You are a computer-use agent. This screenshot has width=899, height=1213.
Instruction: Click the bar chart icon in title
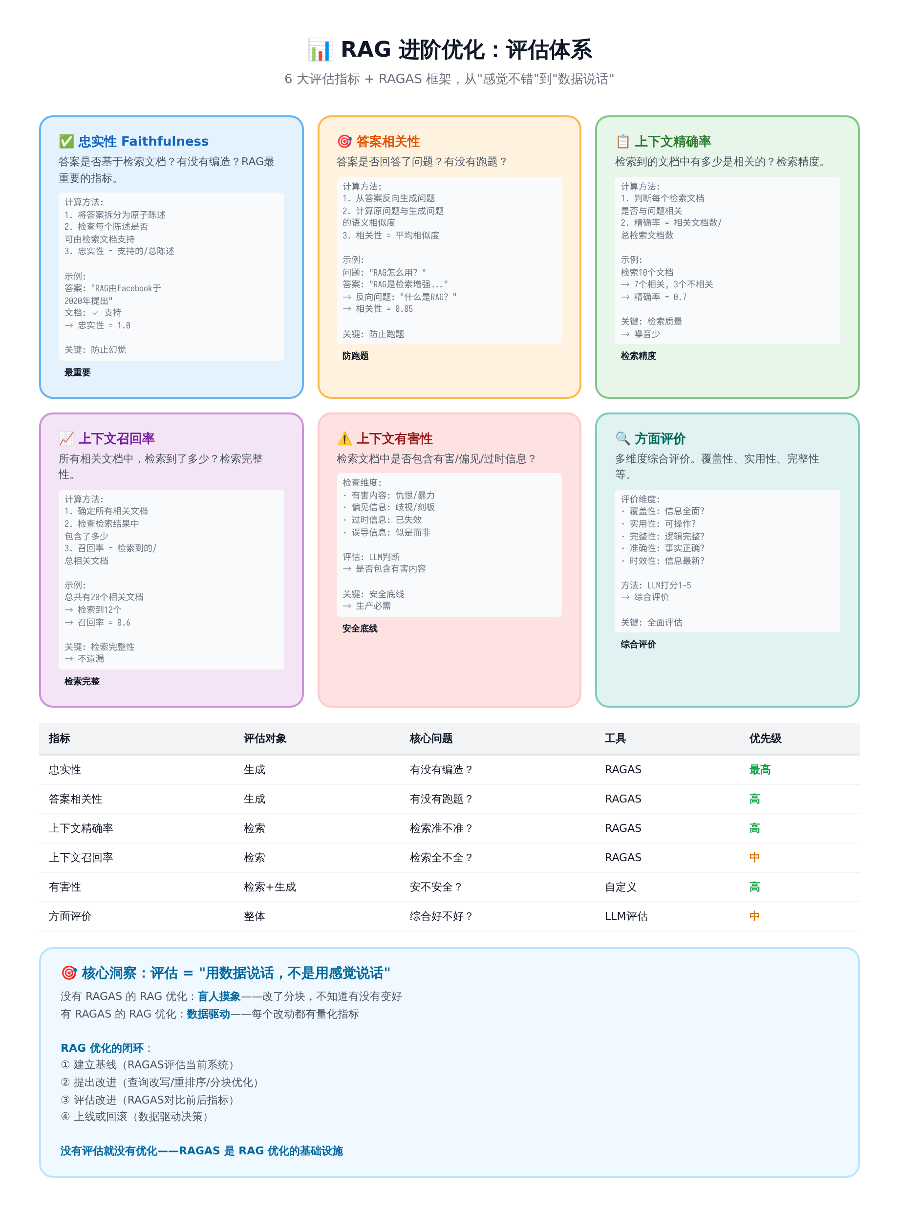(320, 49)
